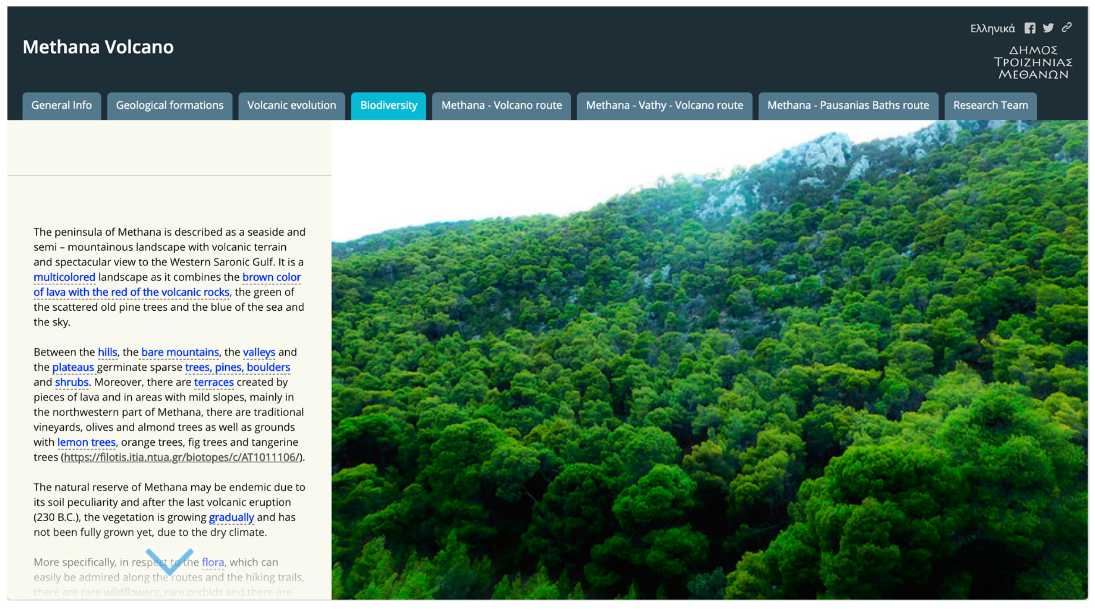This screenshot has width=1095, height=610.
Task: Click the forest hillside photo
Action: click(x=709, y=361)
